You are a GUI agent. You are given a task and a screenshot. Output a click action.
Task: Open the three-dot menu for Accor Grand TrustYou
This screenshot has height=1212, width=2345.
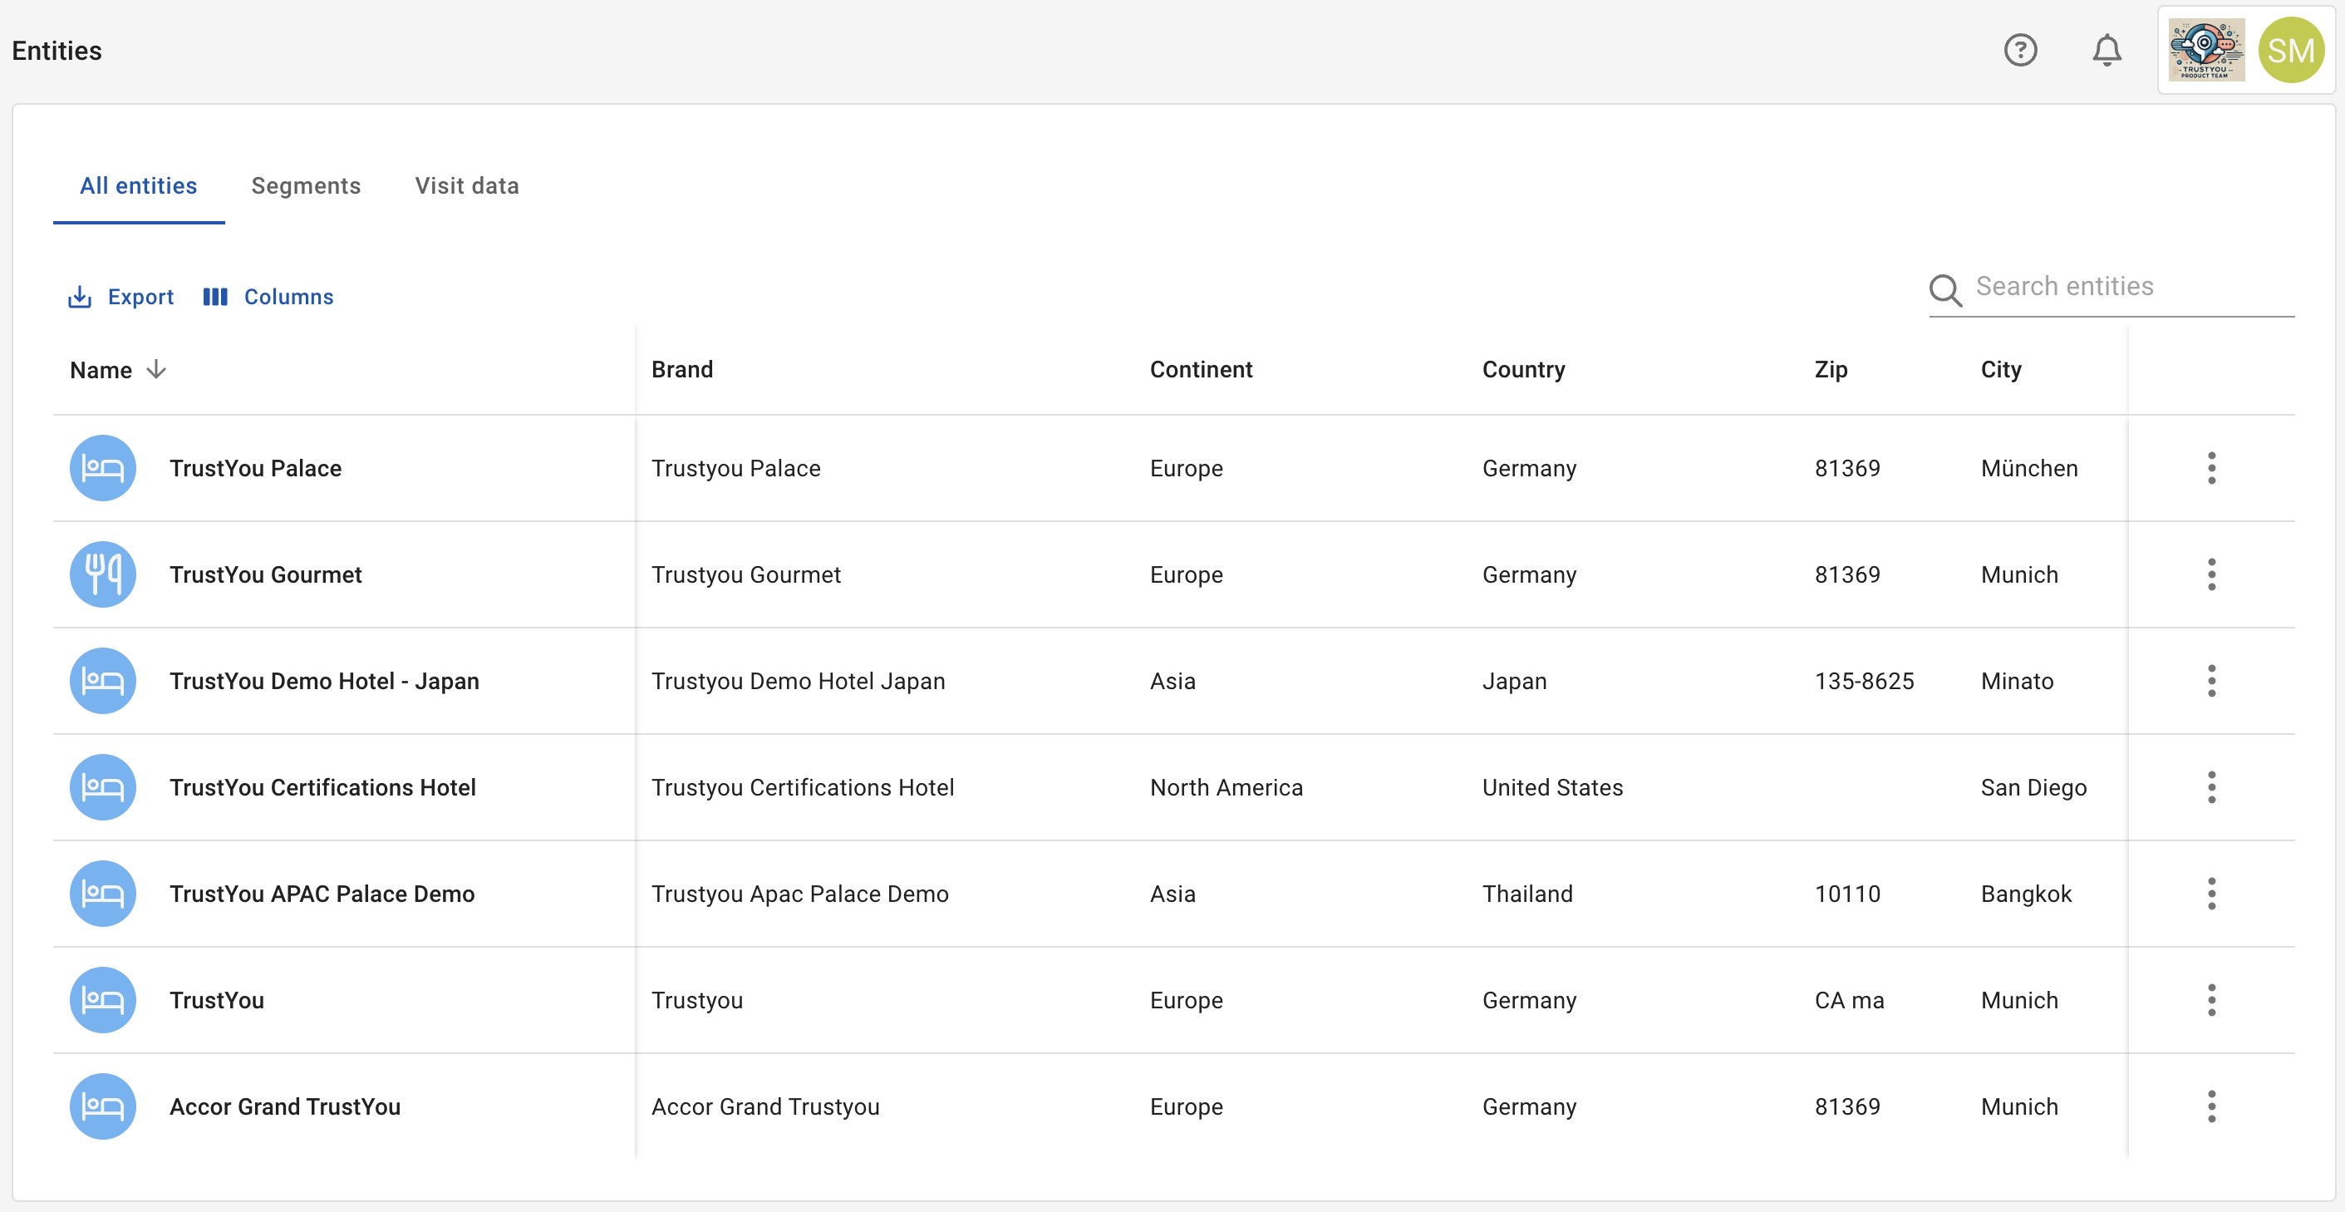(x=2211, y=1106)
